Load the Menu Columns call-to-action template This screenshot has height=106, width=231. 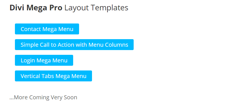coord(74,45)
